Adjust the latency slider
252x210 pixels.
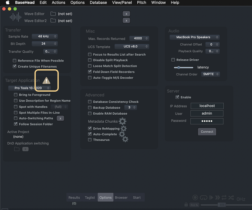184,67
